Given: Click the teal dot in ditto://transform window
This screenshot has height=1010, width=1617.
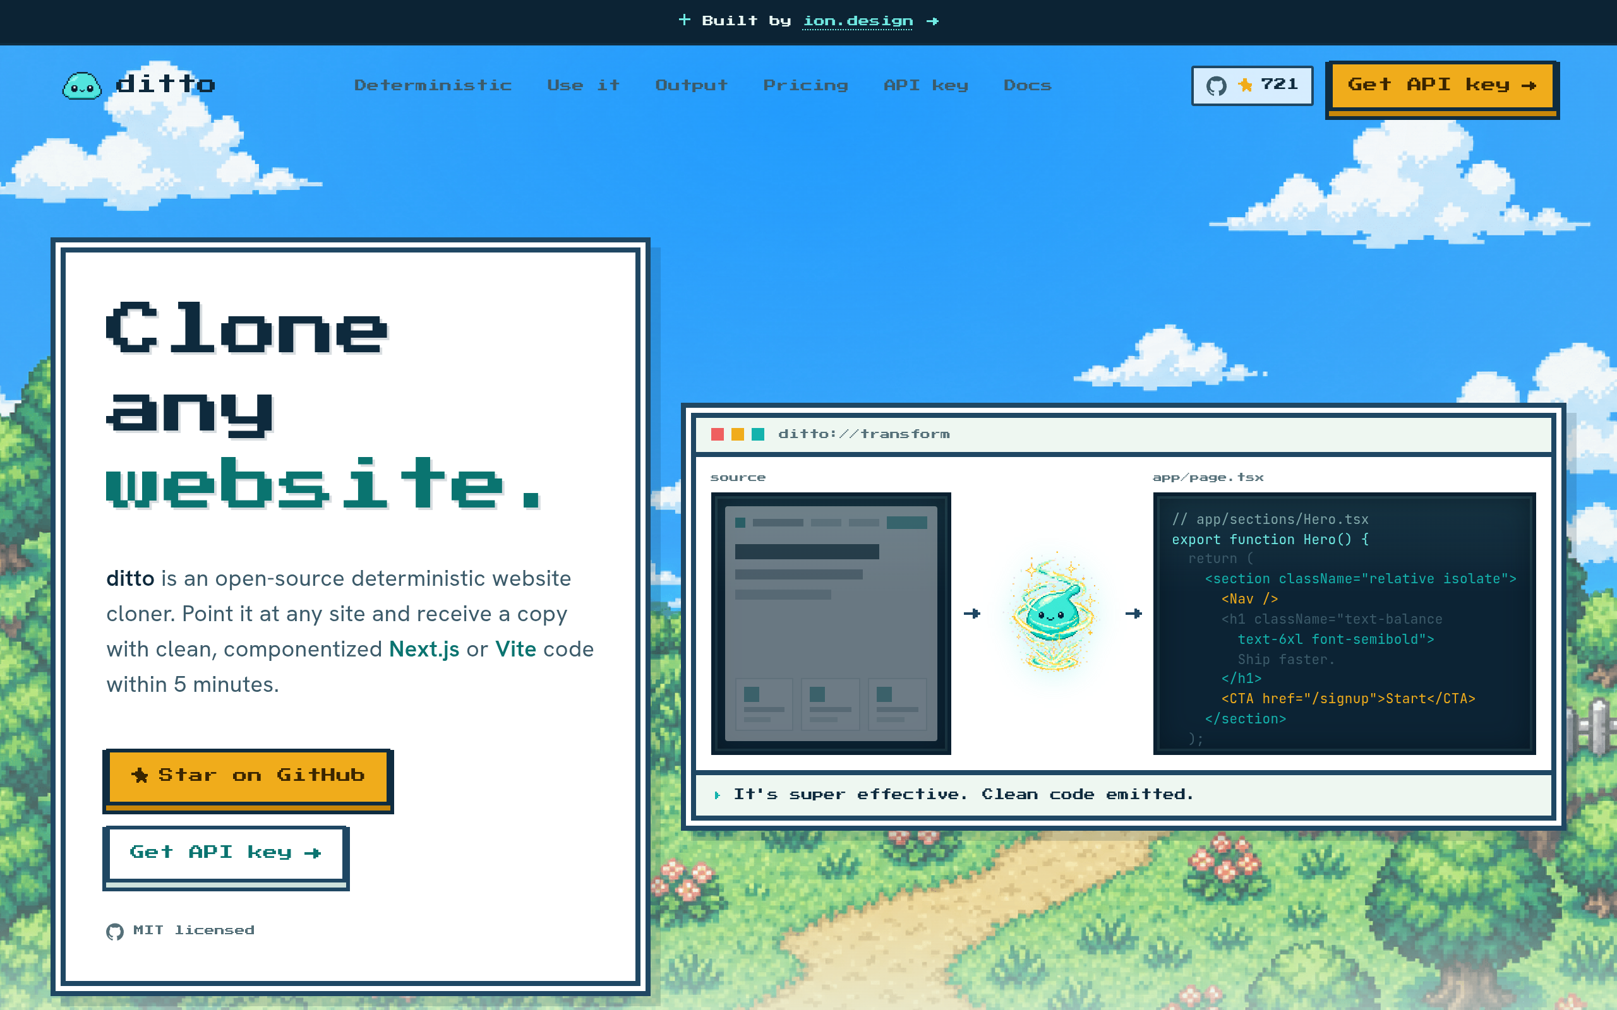Looking at the screenshot, I should click(x=758, y=434).
